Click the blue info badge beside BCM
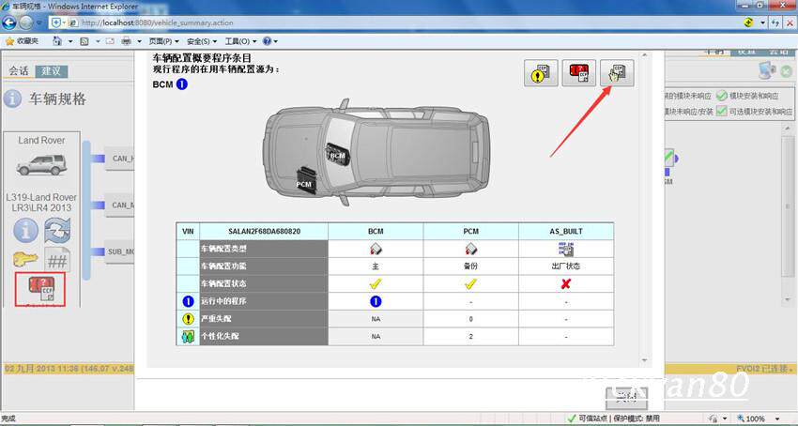 (182, 84)
